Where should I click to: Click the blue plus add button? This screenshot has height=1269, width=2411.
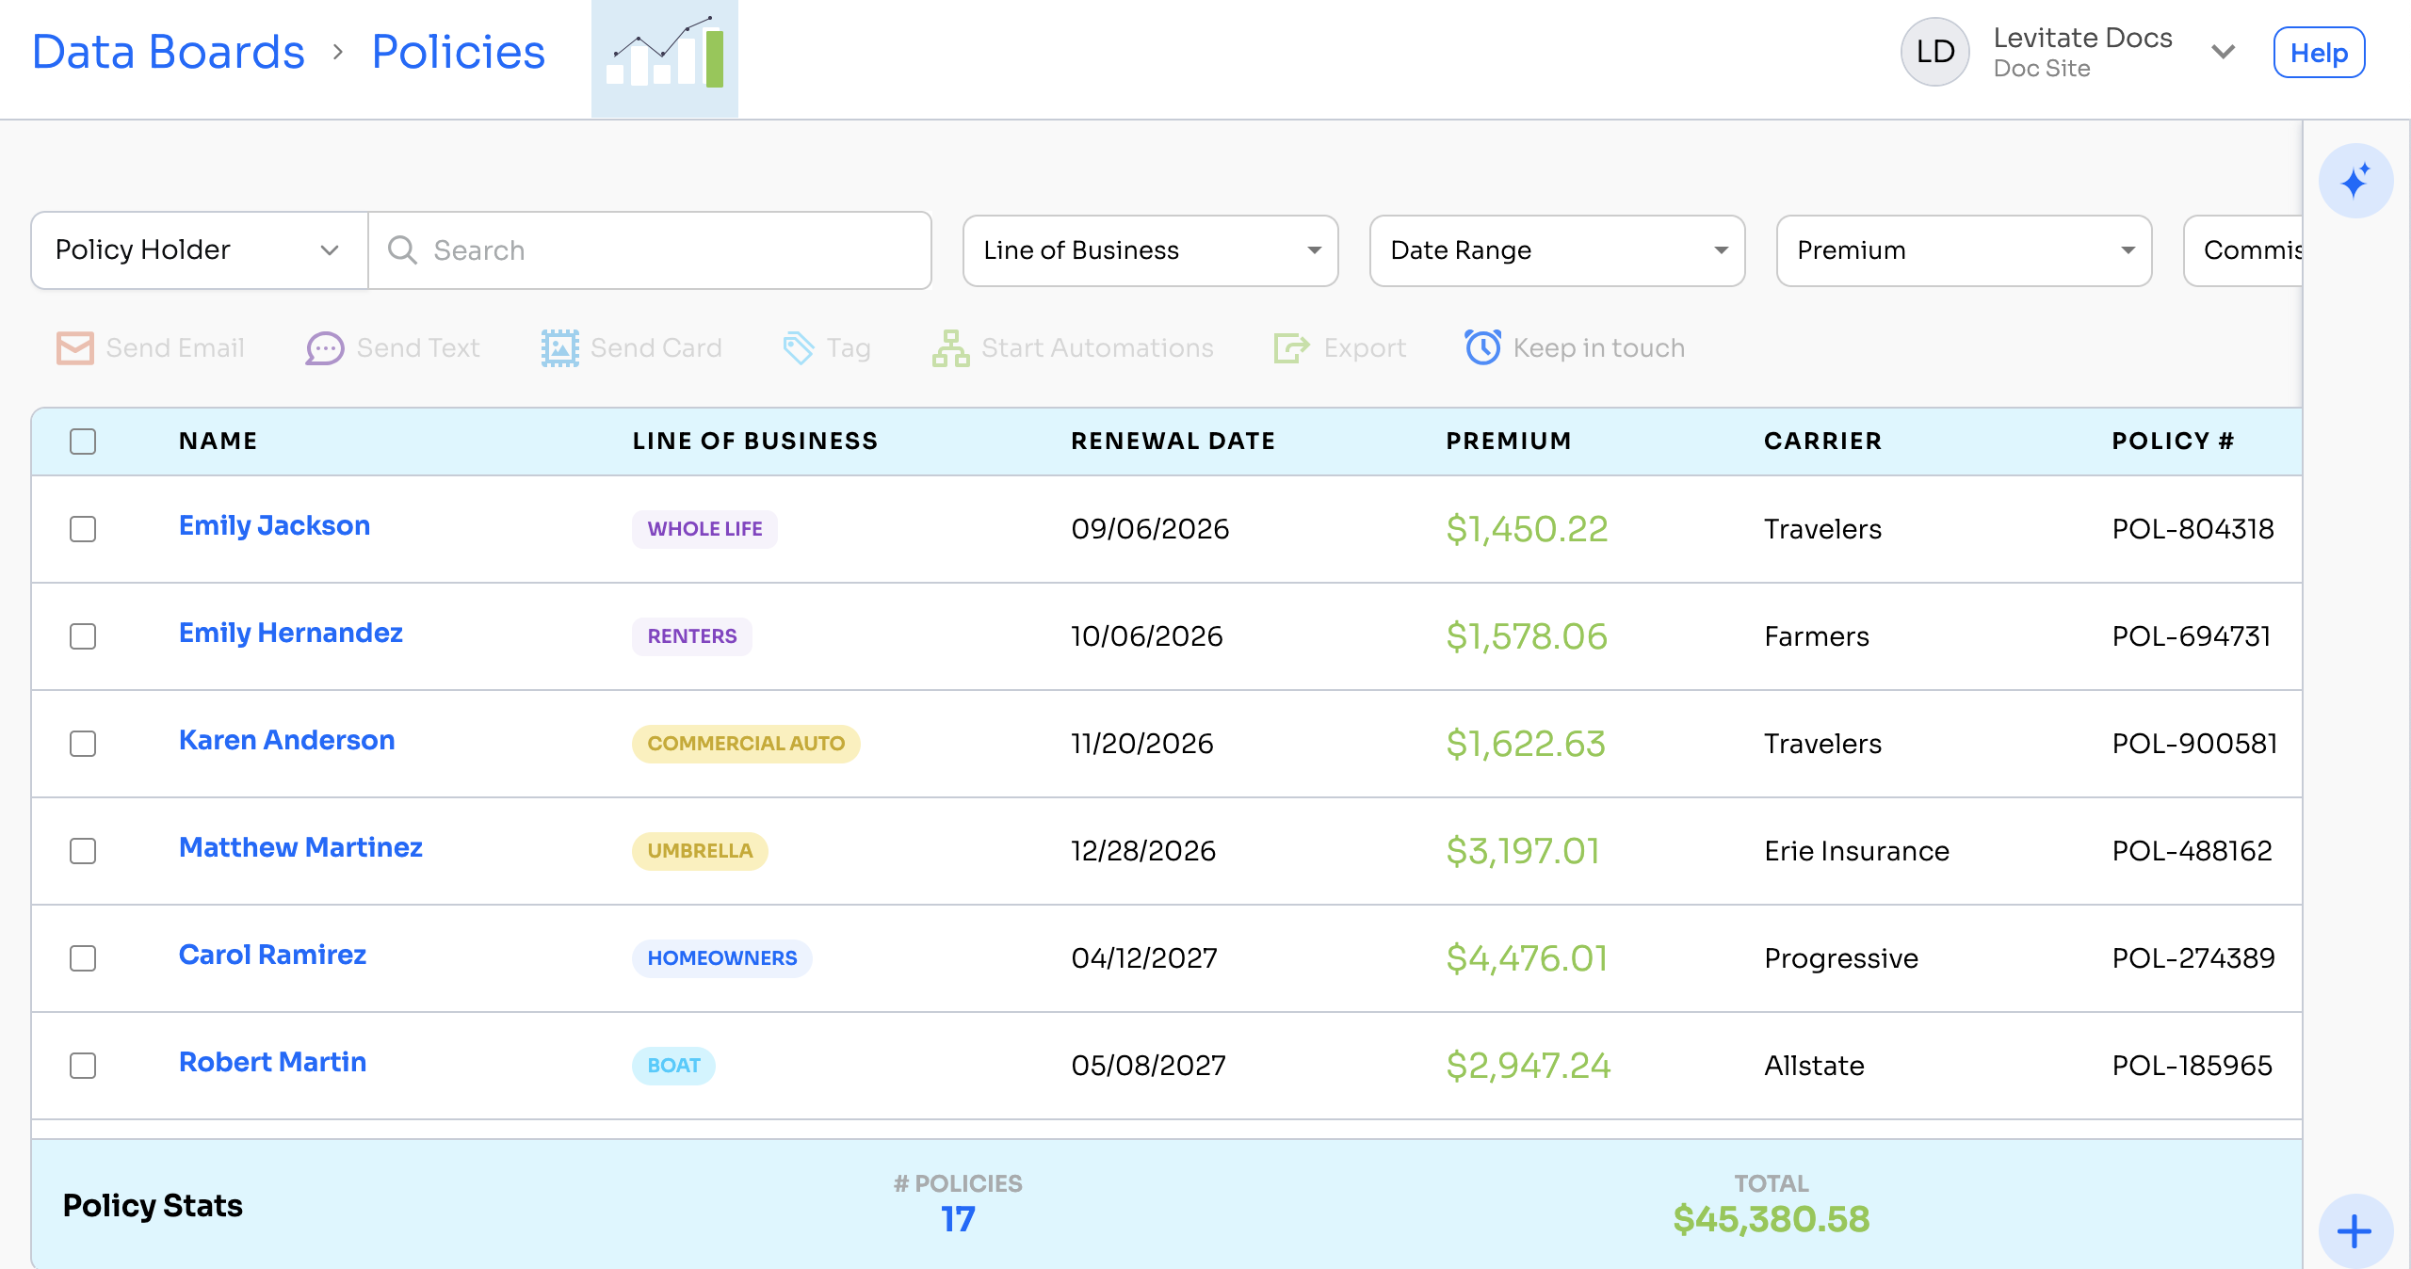tap(2354, 1231)
